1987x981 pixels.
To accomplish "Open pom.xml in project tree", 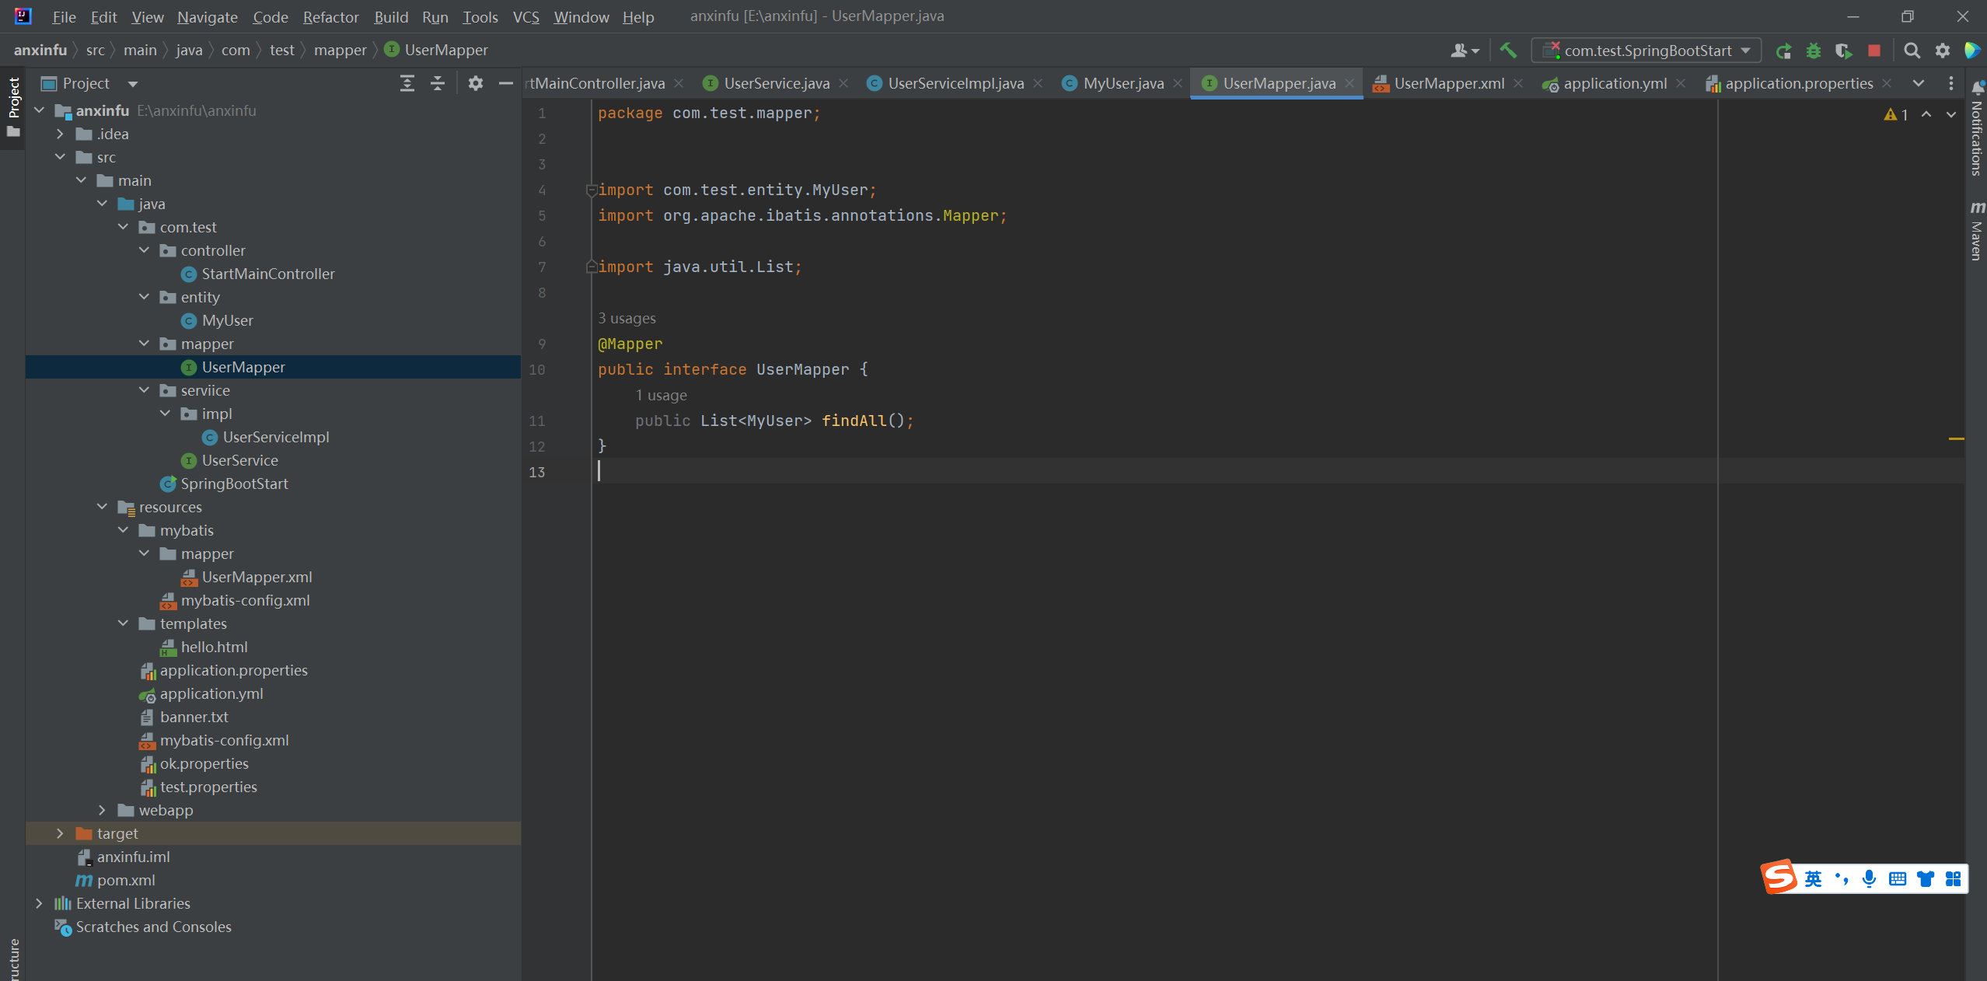I will (126, 880).
